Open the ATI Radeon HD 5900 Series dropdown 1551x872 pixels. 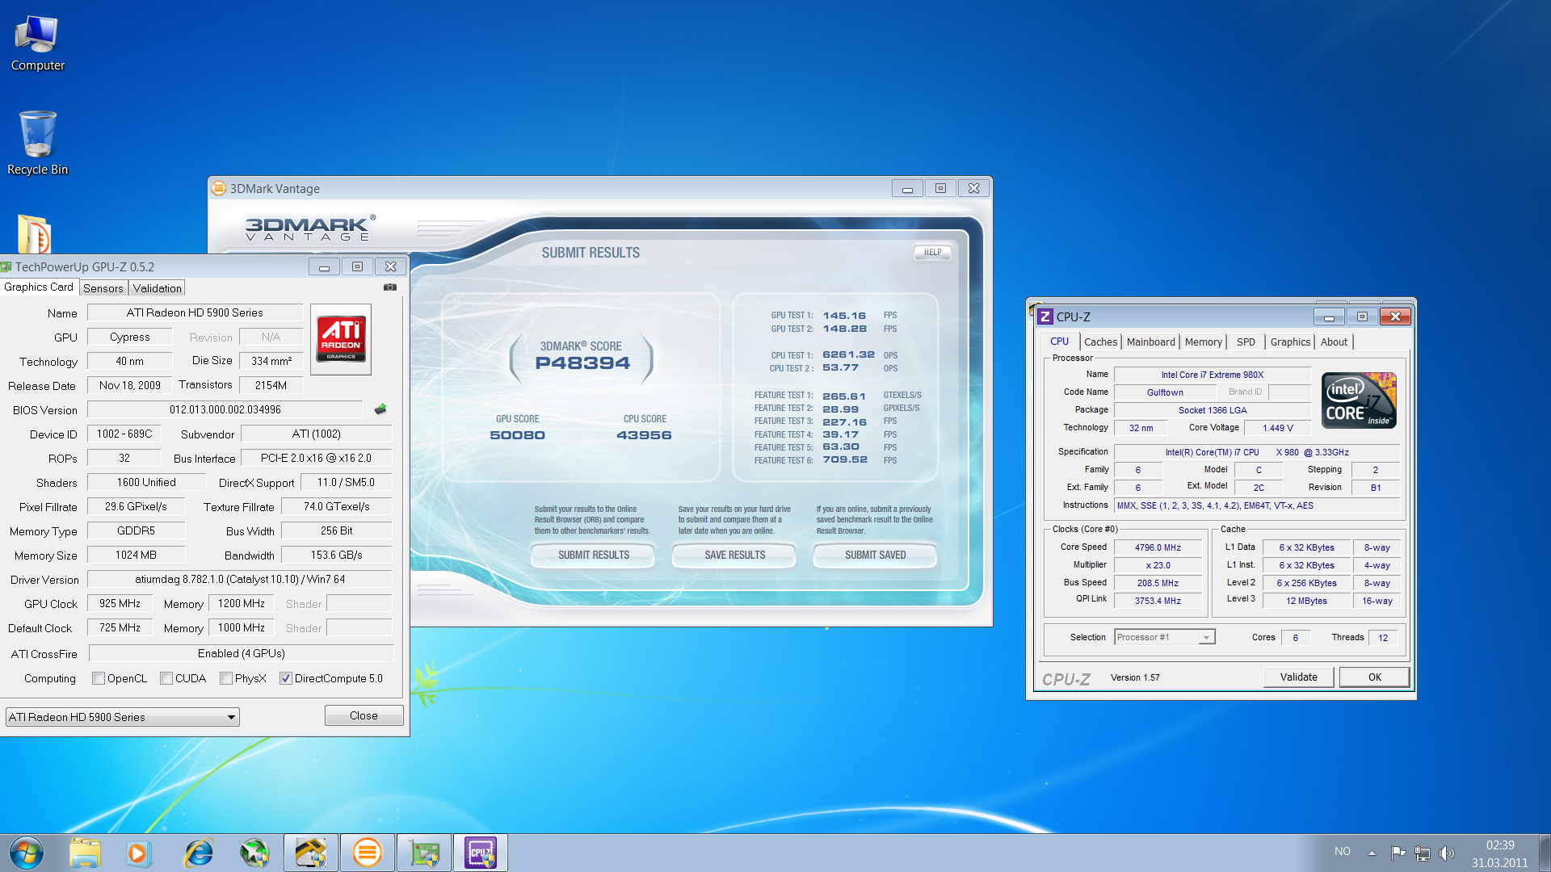[x=123, y=717]
